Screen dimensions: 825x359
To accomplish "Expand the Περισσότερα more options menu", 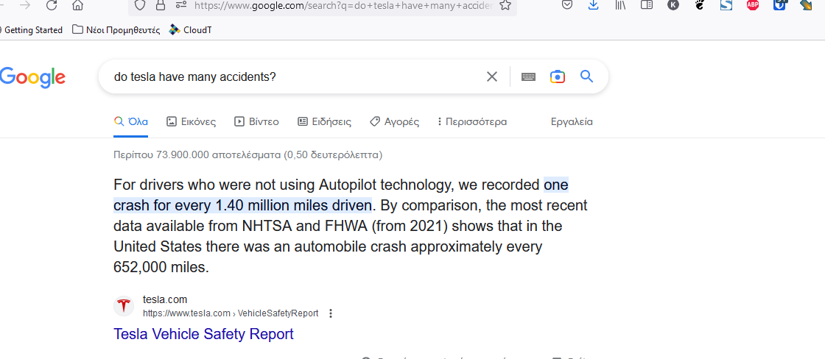I will tap(472, 122).
